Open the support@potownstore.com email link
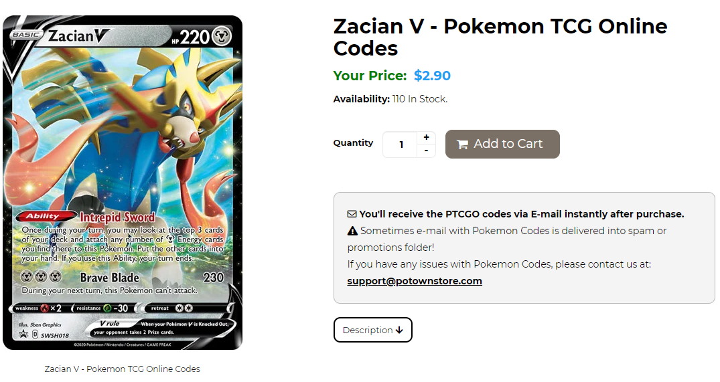The height and width of the screenshot is (382, 720). (414, 281)
